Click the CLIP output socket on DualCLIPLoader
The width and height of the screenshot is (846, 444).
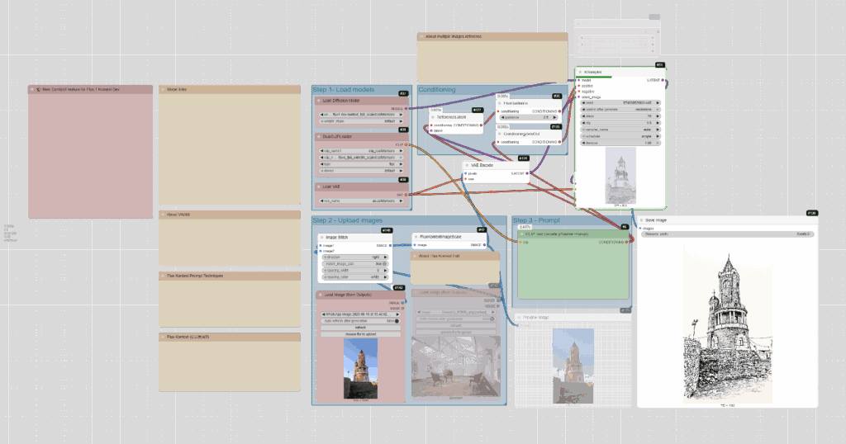(x=406, y=145)
